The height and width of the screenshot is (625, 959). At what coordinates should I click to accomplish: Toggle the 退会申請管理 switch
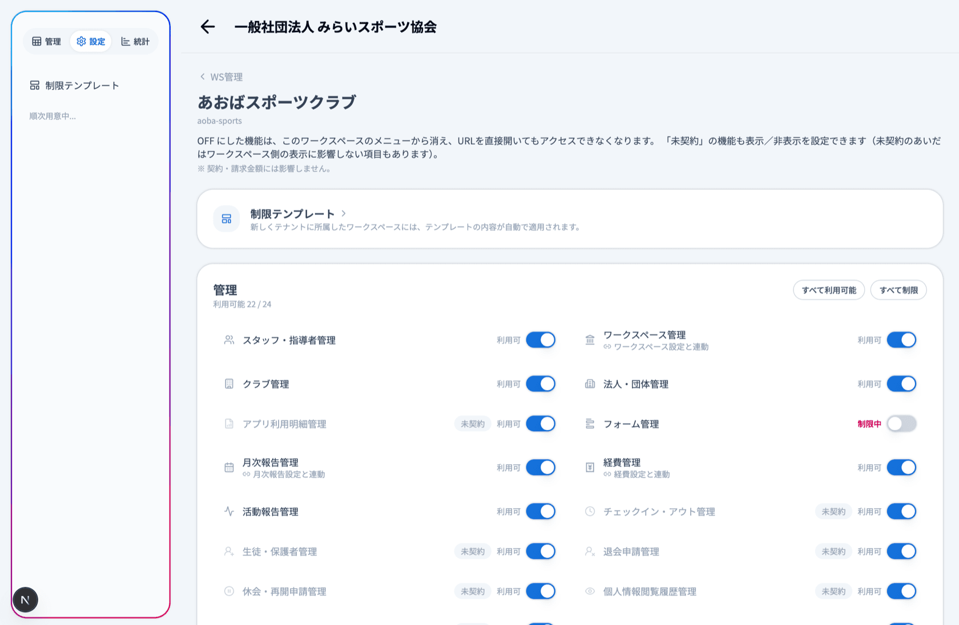click(901, 551)
